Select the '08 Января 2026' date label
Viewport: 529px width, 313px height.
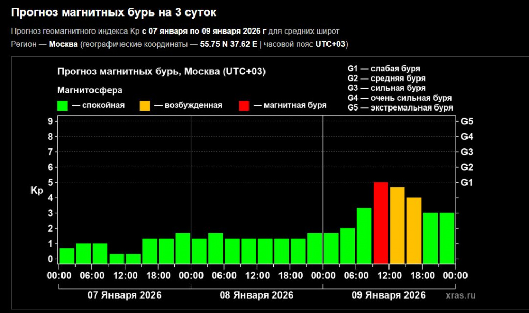[x=257, y=295]
